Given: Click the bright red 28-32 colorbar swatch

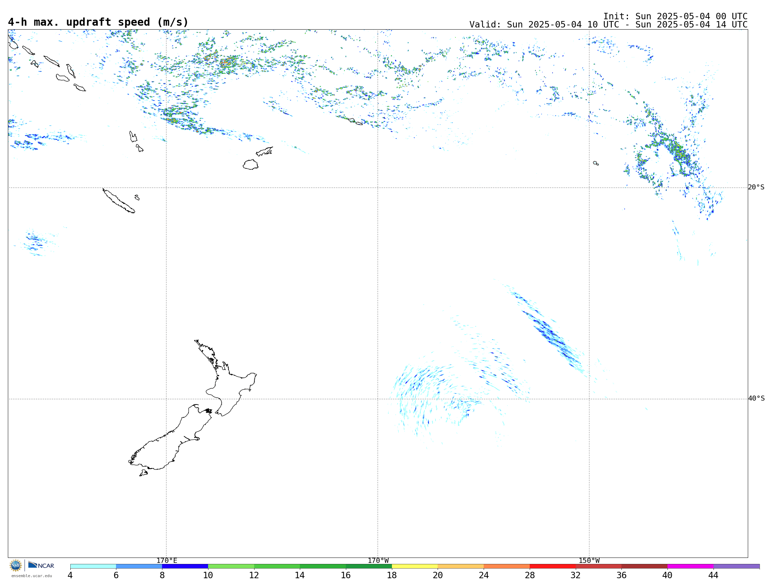Looking at the screenshot, I should [553, 566].
